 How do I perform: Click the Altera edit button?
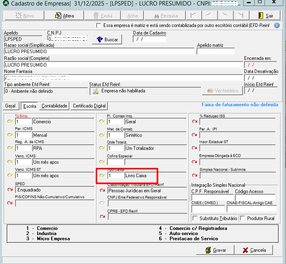tap(64, 15)
